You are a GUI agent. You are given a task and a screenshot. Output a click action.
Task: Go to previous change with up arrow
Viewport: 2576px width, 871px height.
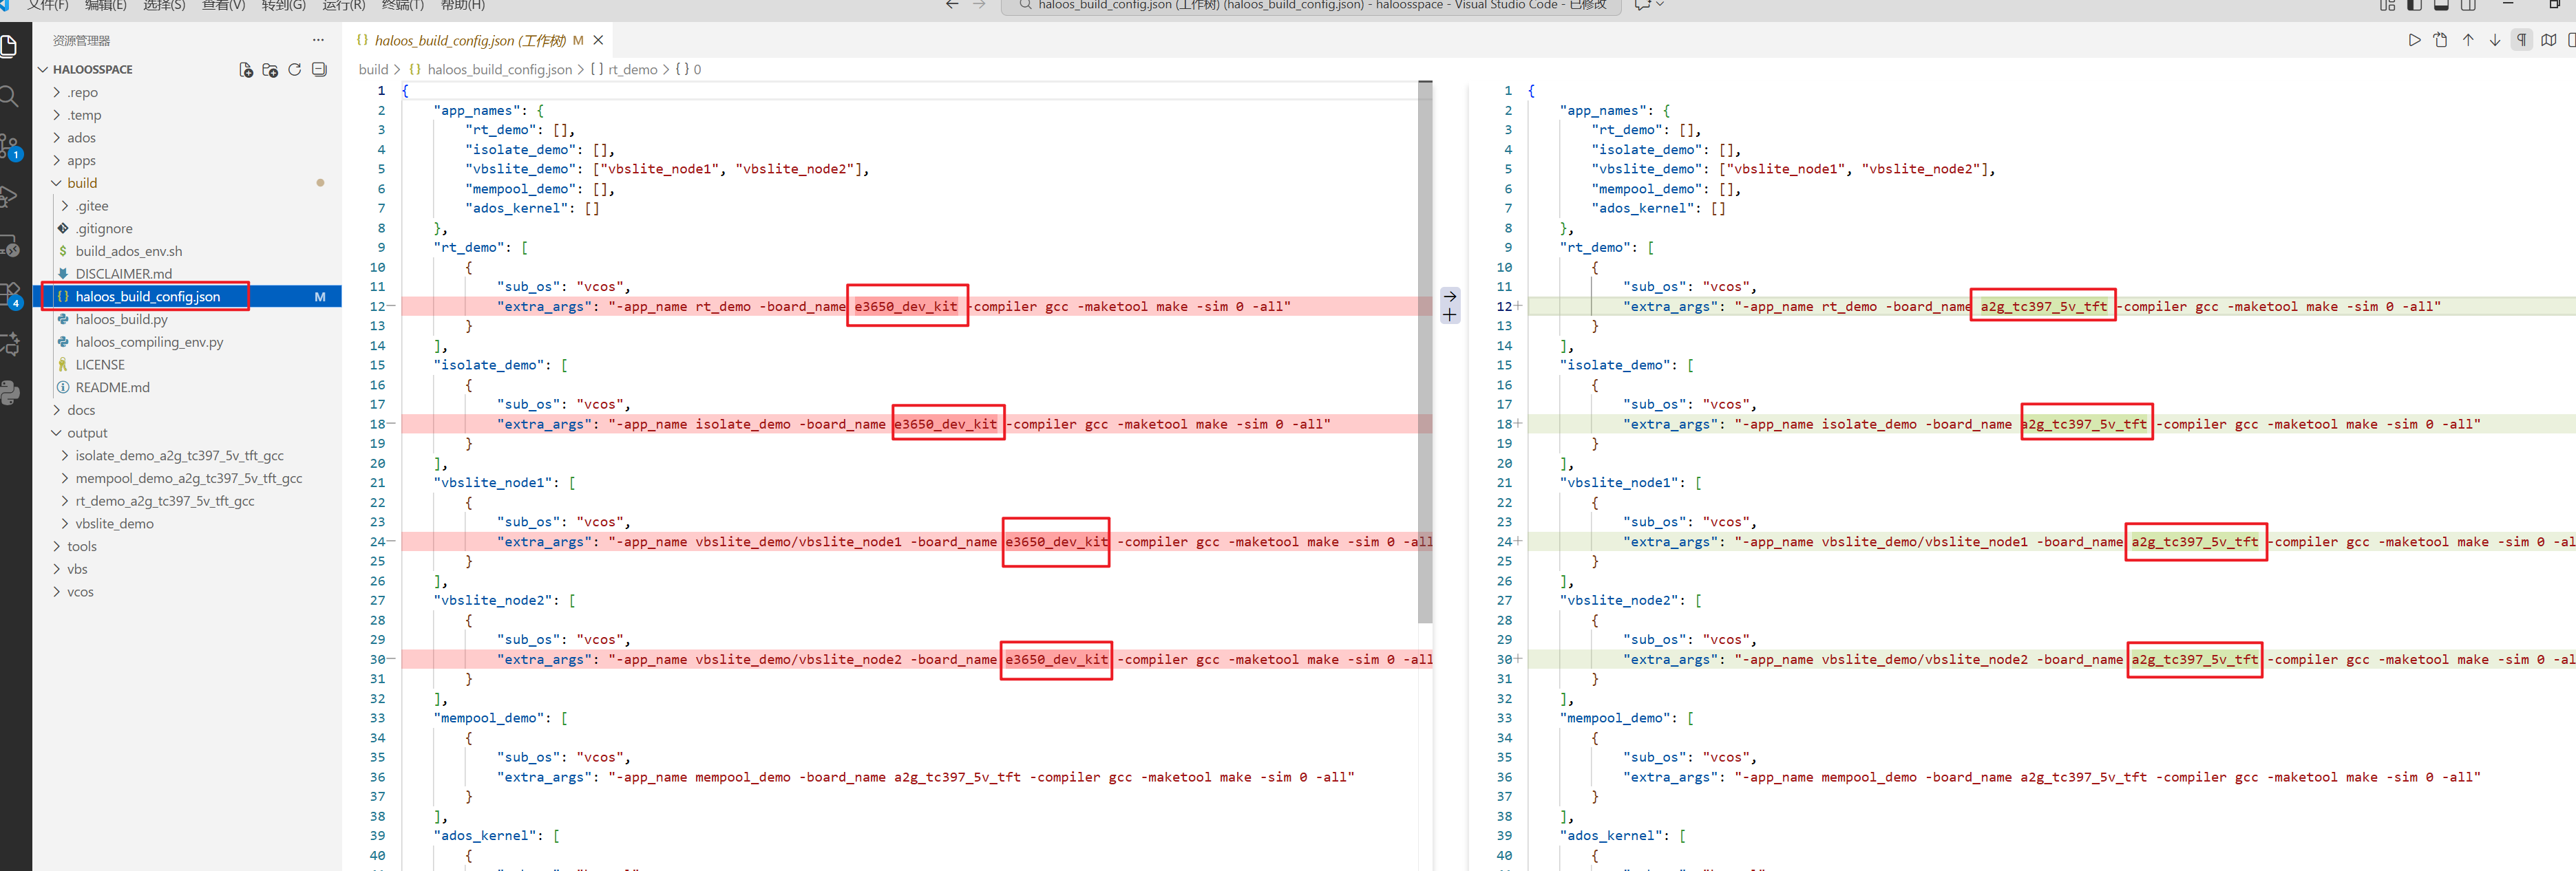[2467, 40]
